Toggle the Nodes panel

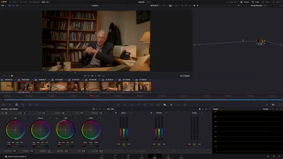point(256,2)
